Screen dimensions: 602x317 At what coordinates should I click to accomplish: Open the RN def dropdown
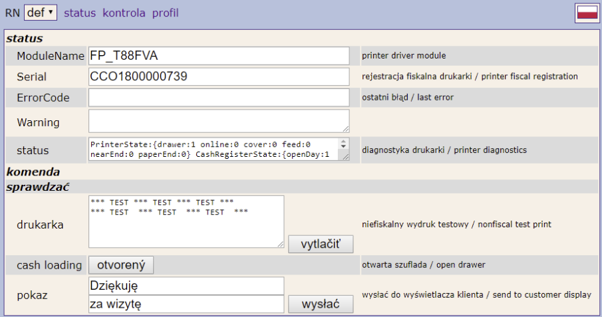coord(41,13)
